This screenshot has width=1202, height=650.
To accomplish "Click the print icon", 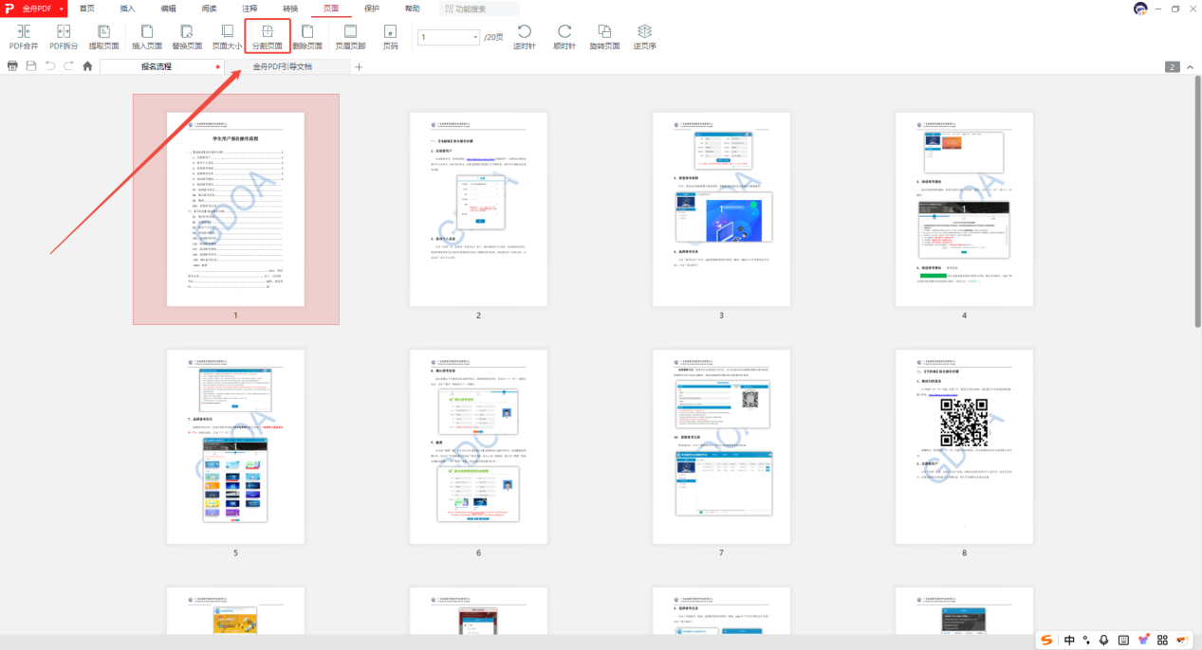I will coord(12,66).
